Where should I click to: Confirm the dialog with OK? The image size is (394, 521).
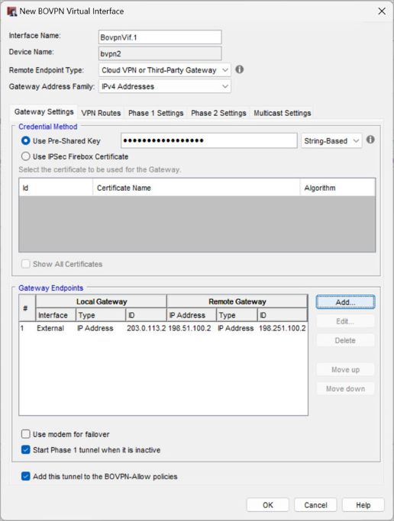click(x=268, y=505)
